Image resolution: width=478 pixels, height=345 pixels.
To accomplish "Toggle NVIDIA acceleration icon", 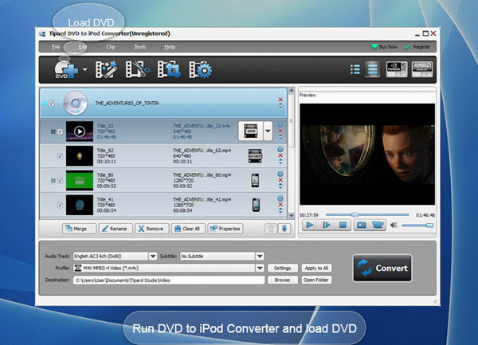I will (397, 69).
